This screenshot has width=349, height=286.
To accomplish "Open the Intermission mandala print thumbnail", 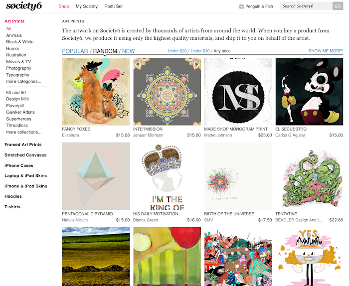I will click(167, 91).
